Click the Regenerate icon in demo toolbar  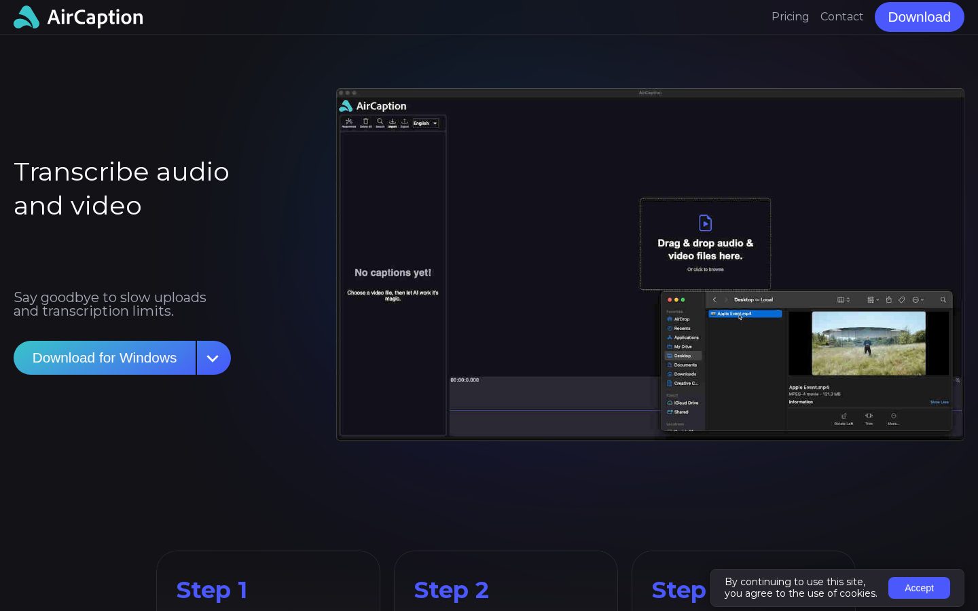pos(348,123)
